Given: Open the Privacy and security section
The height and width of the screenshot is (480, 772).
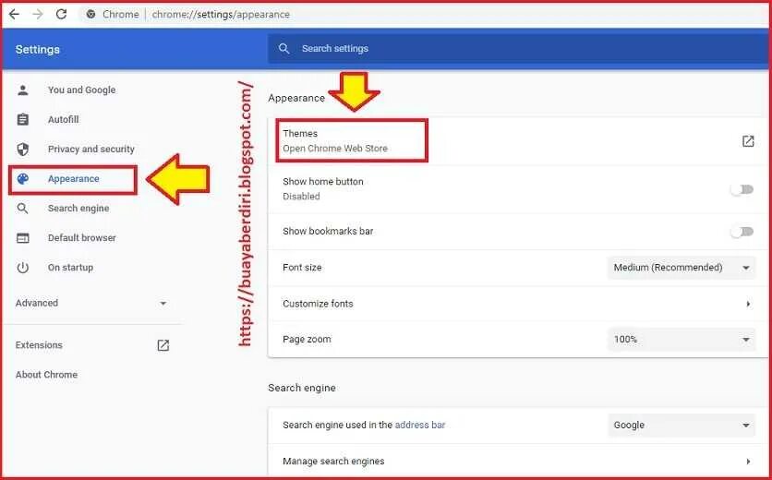Looking at the screenshot, I should 91,150.
